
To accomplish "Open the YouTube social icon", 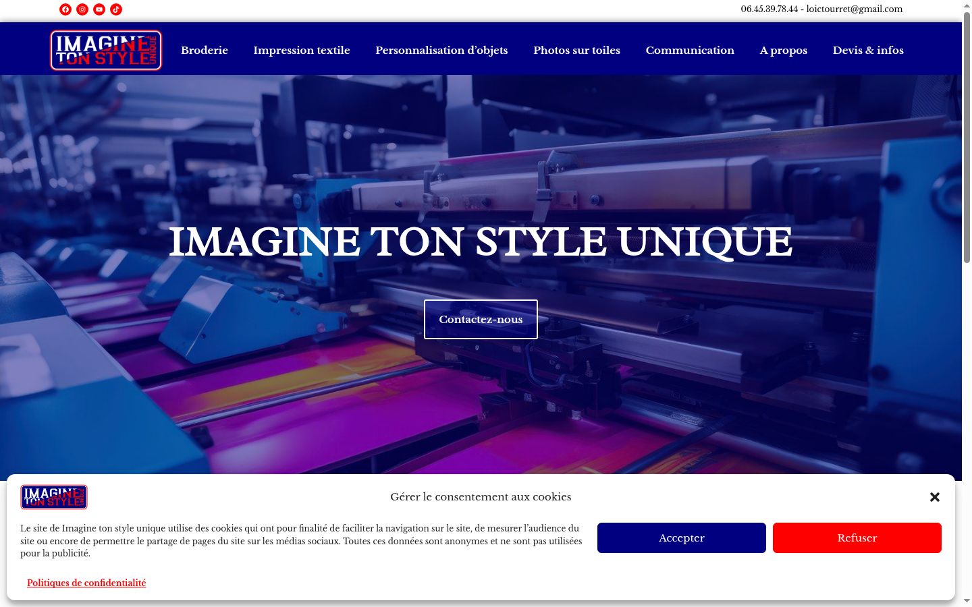I will click(99, 9).
